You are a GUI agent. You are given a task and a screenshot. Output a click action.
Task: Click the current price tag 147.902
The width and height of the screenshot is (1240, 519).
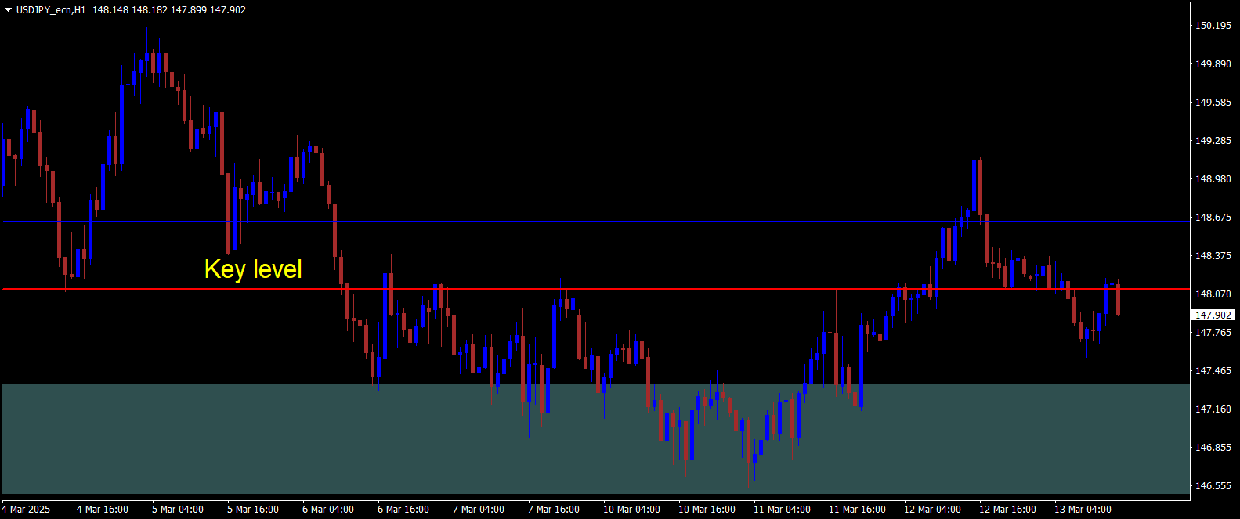click(x=1213, y=315)
